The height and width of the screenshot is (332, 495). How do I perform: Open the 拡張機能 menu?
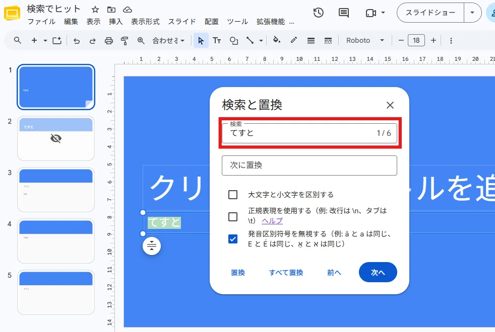271,22
